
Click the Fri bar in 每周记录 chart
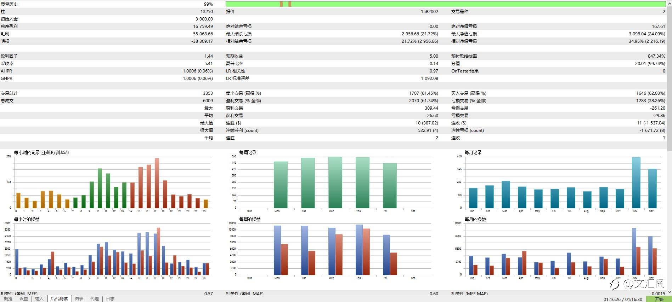tap(390, 186)
